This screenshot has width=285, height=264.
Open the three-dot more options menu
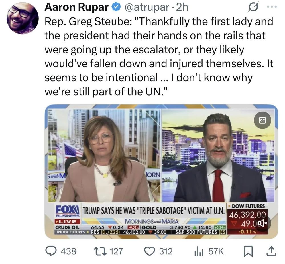pyautogui.click(x=272, y=7)
